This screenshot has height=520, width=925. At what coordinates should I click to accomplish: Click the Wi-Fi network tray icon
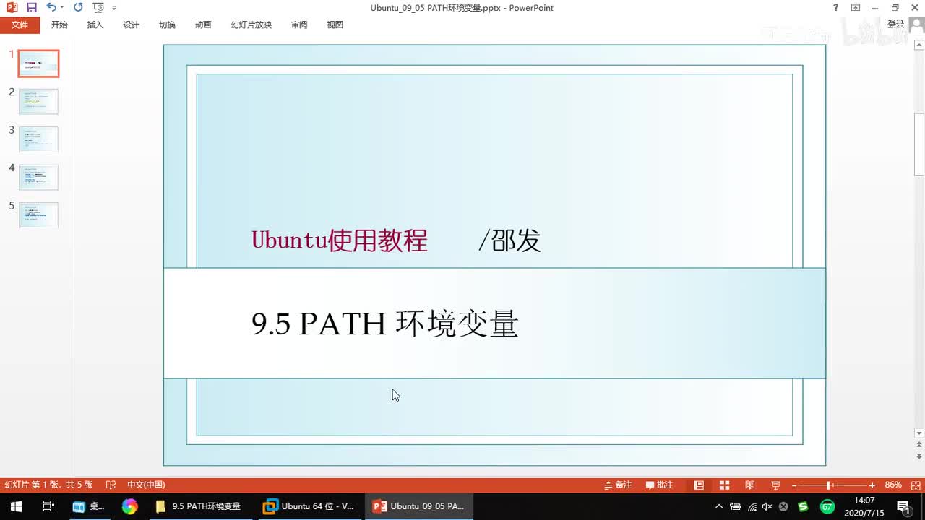pos(752,506)
